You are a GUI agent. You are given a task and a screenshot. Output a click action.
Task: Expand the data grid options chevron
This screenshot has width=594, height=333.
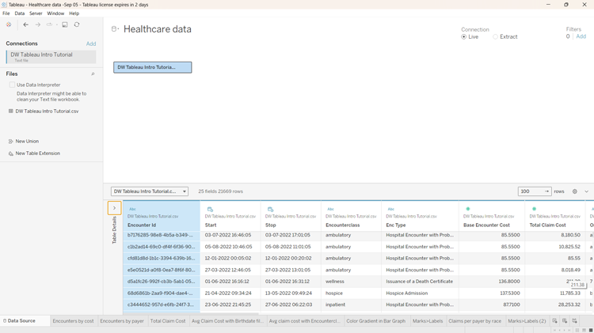586,191
